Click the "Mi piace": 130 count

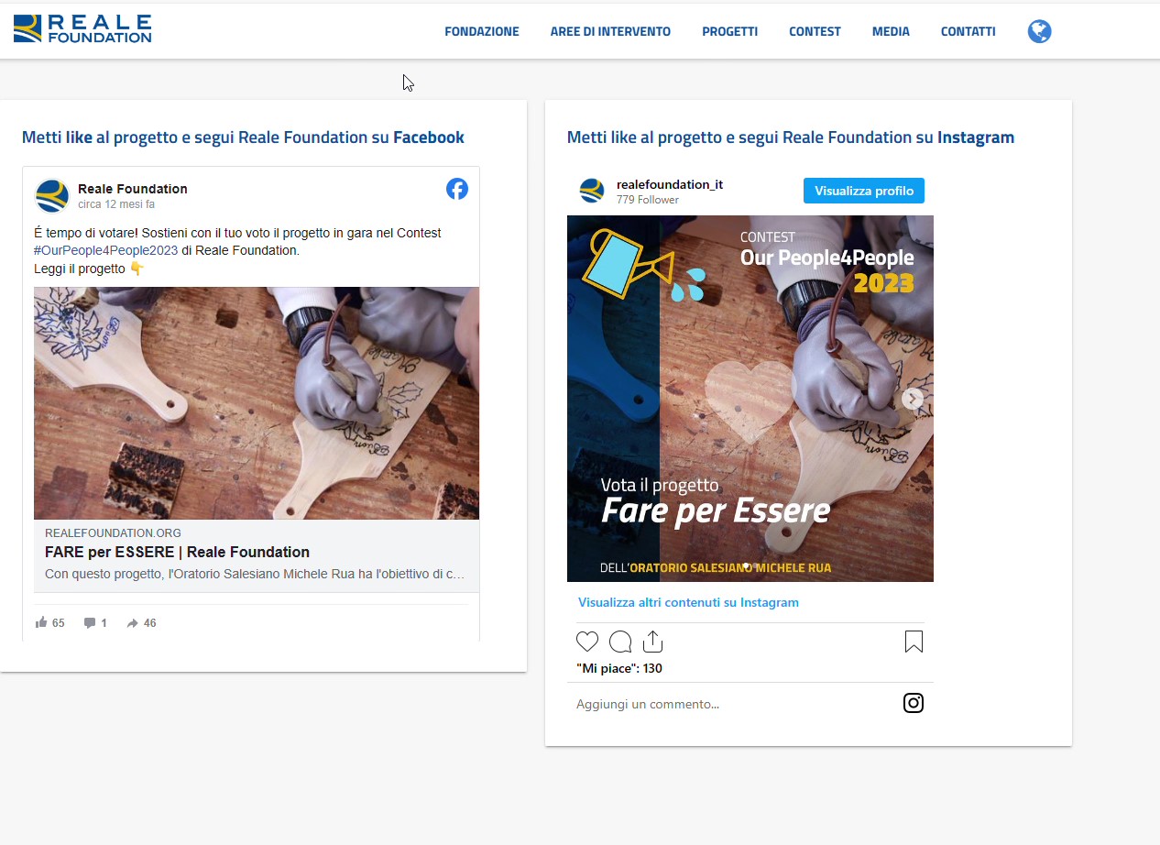tap(619, 668)
